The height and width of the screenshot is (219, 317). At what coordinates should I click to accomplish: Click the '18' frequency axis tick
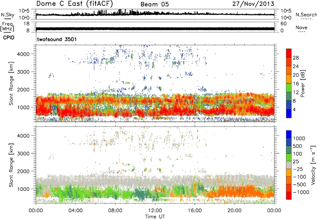point(27,24)
